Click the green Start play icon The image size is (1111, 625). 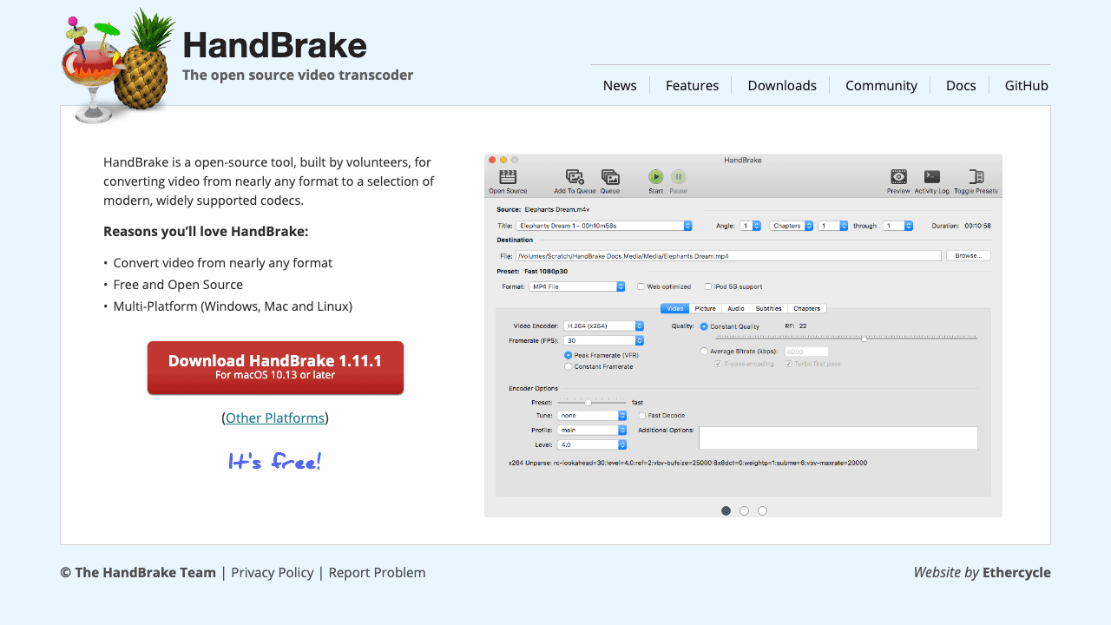coord(656,176)
